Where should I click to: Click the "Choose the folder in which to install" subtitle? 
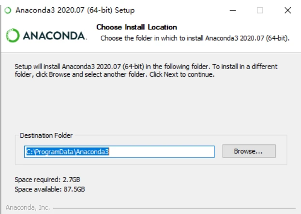pos(195,38)
